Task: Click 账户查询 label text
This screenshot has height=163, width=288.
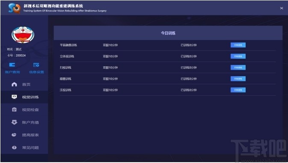Action: coord(12,72)
